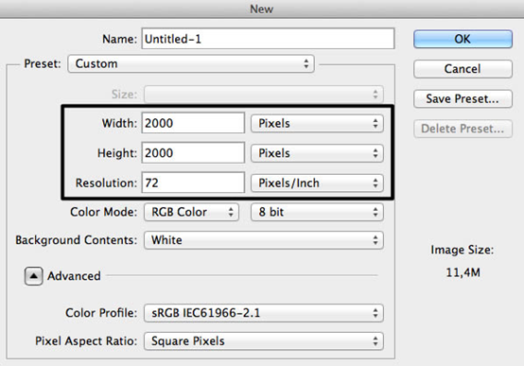524x366 pixels.
Task: Collapse the Advanced section triangle button
Action: (x=33, y=276)
